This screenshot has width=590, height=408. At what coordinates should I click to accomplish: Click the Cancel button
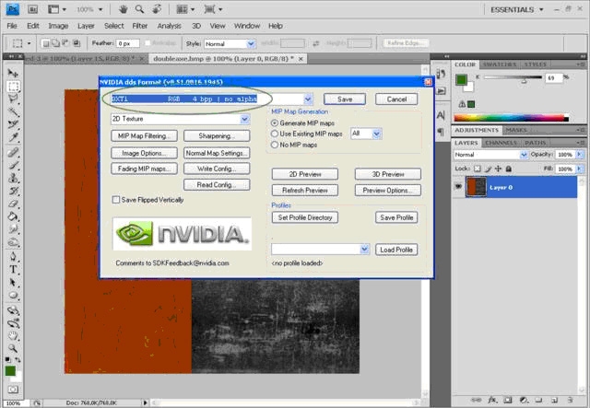pyautogui.click(x=396, y=99)
